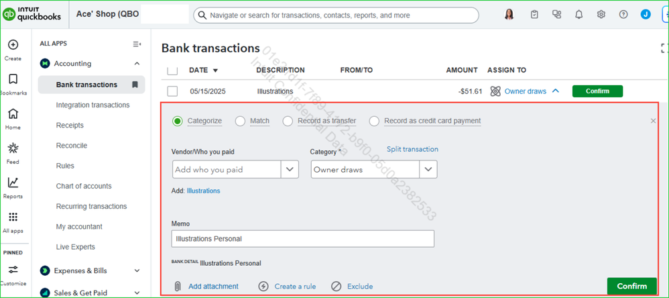Tick the 05/15/2025 Illustrations transaction checkbox
The image size is (669, 298).
pos(172,91)
